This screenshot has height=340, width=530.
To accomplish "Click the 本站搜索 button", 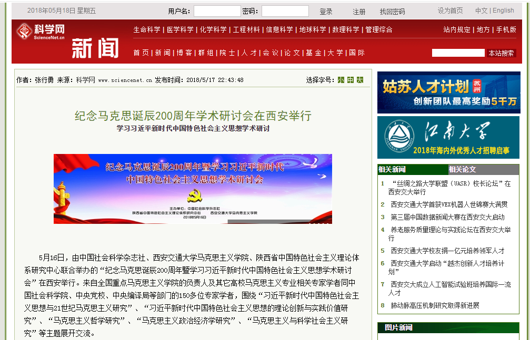I will 501,53.
